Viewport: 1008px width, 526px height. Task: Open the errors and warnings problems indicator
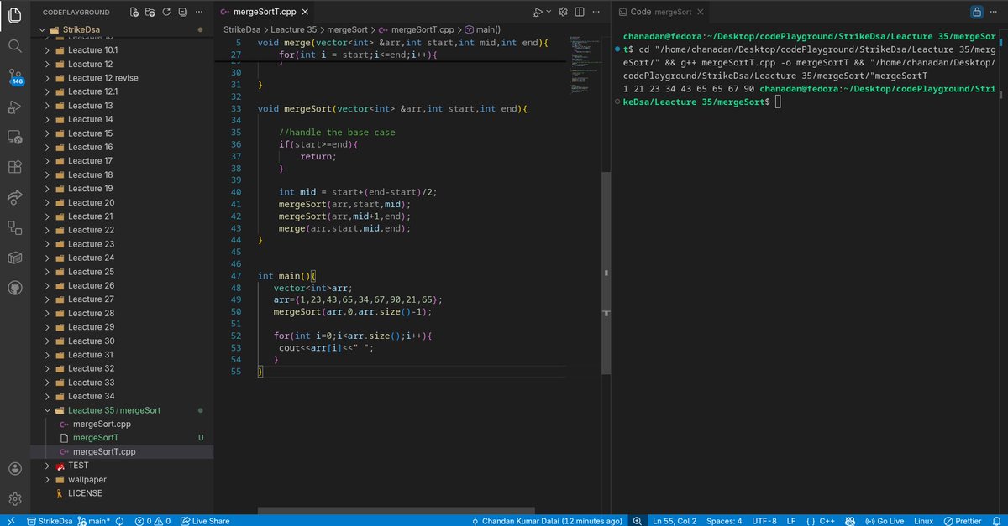click(153, 521)
